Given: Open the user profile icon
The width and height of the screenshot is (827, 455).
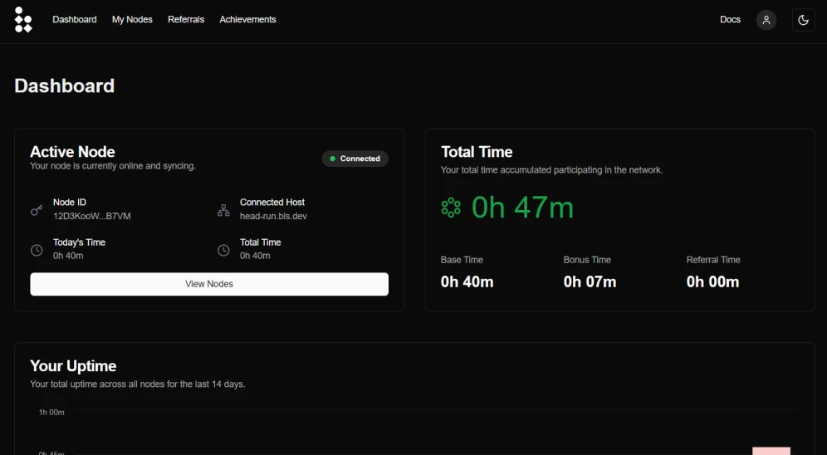Looking at the screenshot, I should 766,20.
